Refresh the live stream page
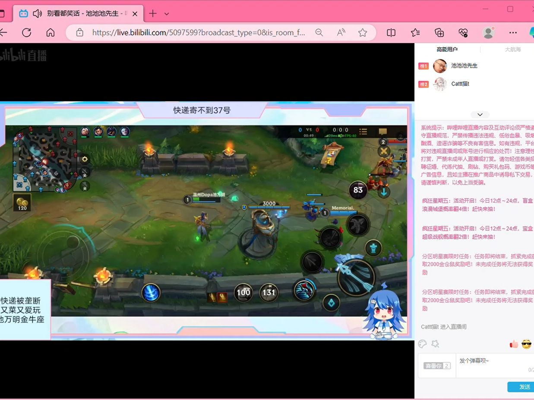 coord(27,32)
